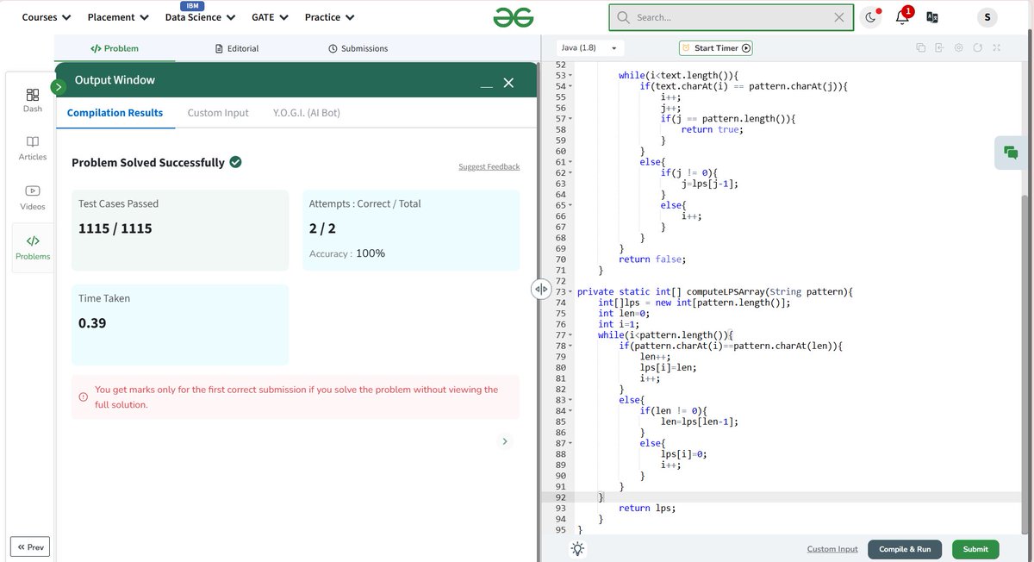
Task: Click the language translate icon
Action: click(x=931, y=17)
